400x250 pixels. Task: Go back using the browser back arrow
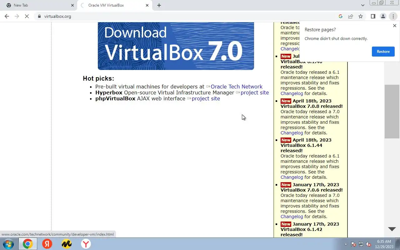pos(7,16)
